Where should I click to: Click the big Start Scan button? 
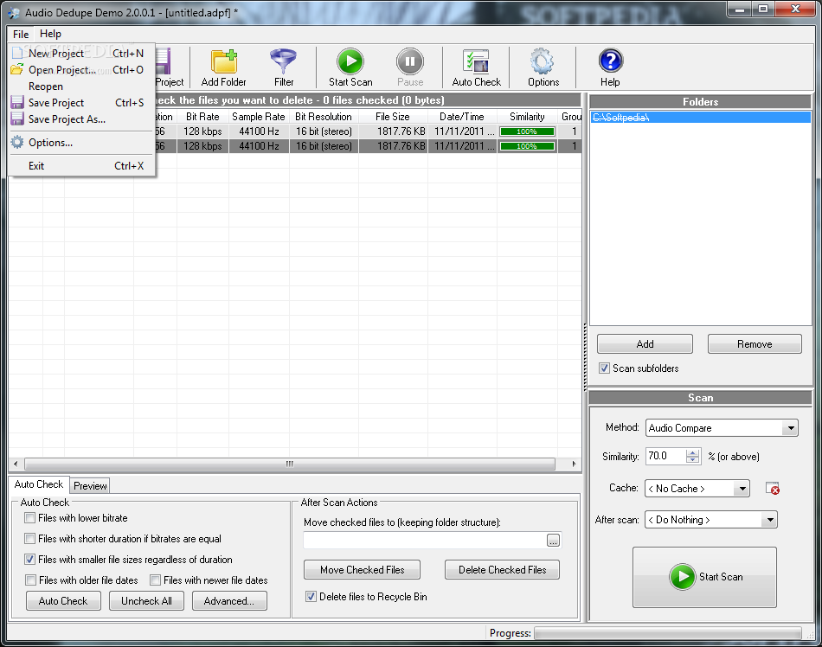(x=704, y=577)
